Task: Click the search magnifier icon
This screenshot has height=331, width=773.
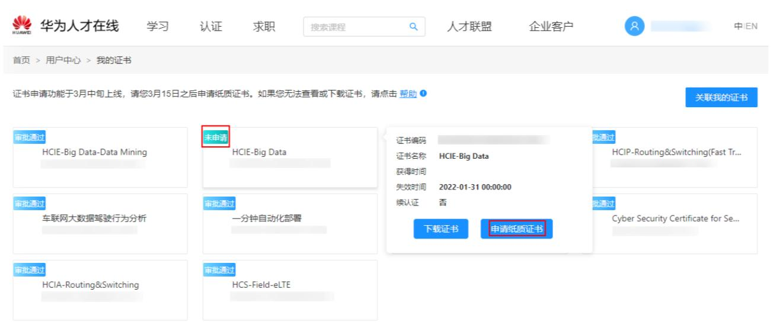Action: (413, 27)
